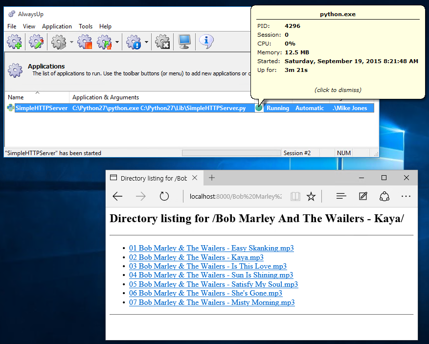Open the File menu in AlwaysUp
Screen dimensions: 429x344
[12, 26]
